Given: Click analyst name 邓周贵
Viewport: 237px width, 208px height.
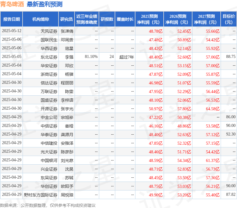Looking at the screenshot, I should coord(67,40).
